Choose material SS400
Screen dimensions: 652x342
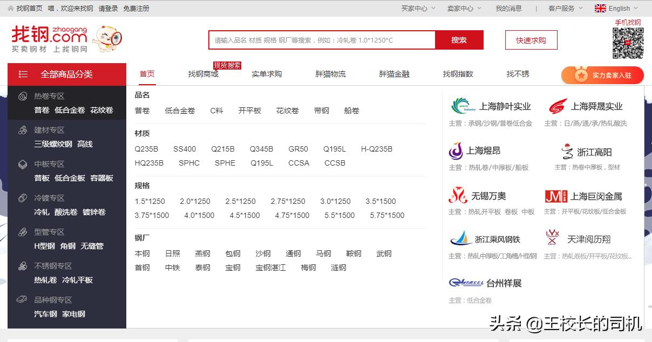pyautogui.click(x=185, y=149)
